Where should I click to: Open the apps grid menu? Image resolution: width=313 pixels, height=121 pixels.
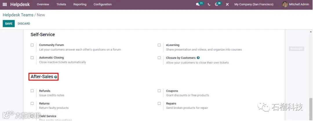tap(5, 4)
